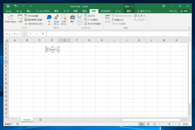Select column E header
This screenshot has width=195, height=130.
pyautogui.click(x=64, y=40)
